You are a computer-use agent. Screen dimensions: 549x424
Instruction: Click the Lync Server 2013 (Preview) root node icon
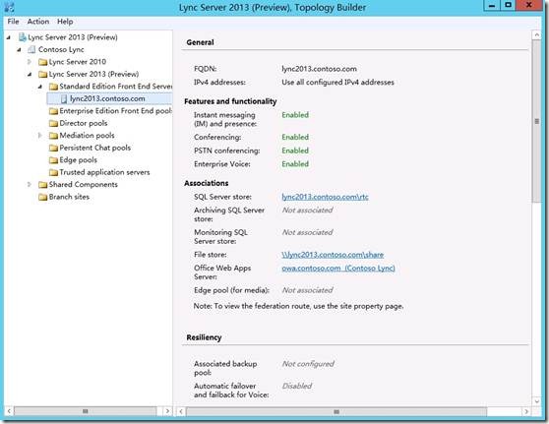click(23, 37)
